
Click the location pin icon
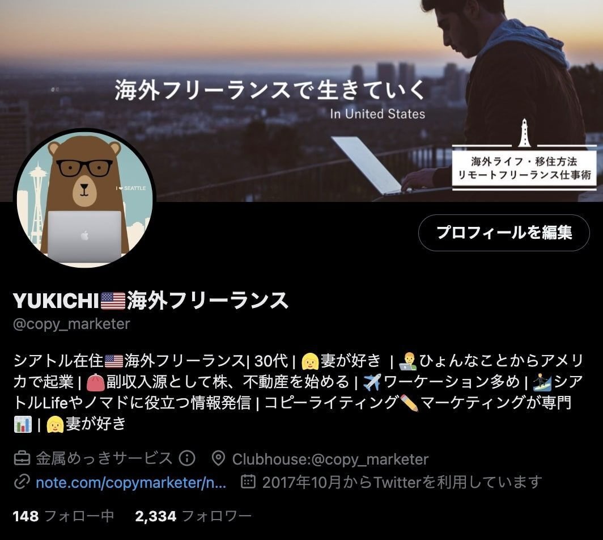(x=218, y=458)
